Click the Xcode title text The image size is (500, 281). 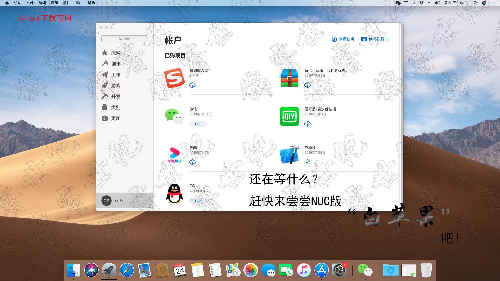click(310, 147)
